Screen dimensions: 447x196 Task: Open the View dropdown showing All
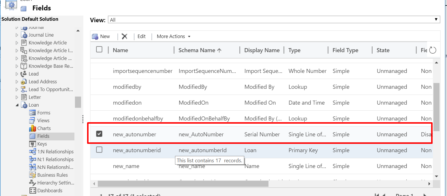(x=274, y=20)
